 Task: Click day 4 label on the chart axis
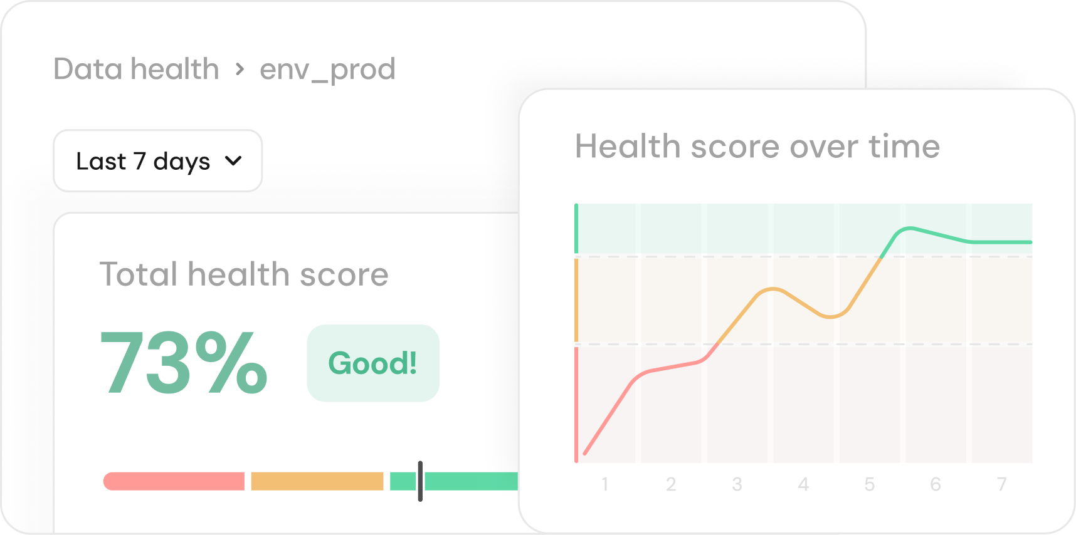click(803, 483)
